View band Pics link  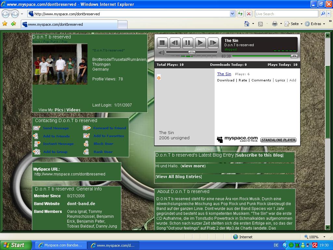(x=59, y=110)
